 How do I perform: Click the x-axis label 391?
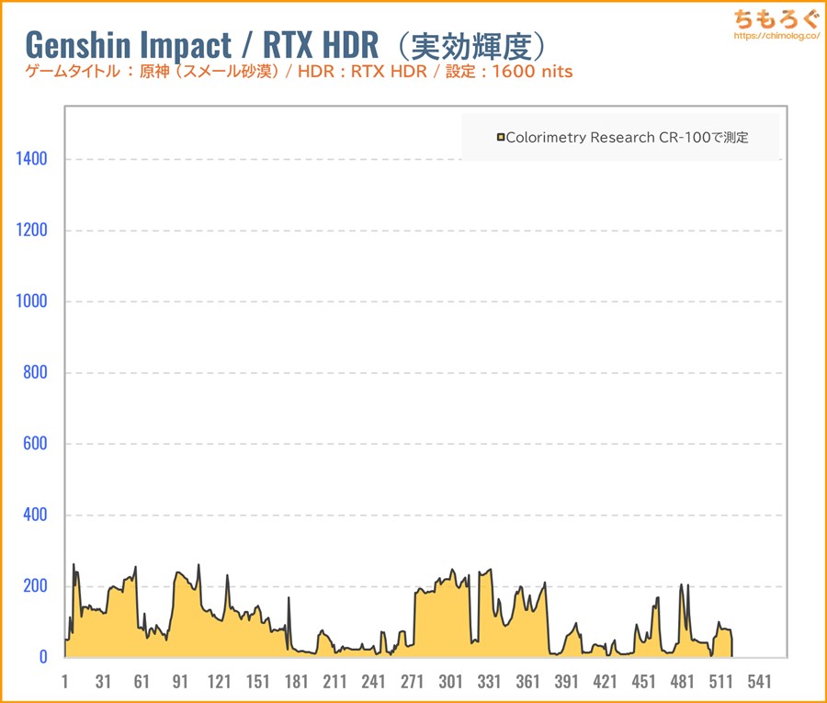[566, 681]
